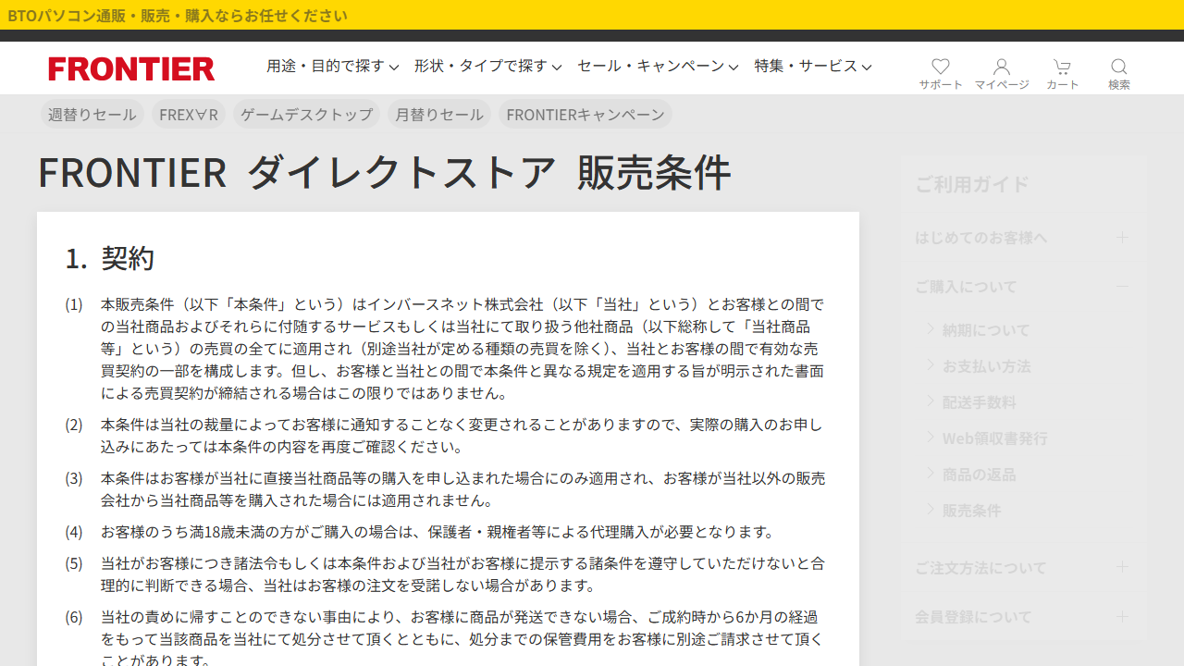This screenshot has width=1184, height=666.
Task: Click the 1. 契約 section heading
Action: [x=110, y=258]
